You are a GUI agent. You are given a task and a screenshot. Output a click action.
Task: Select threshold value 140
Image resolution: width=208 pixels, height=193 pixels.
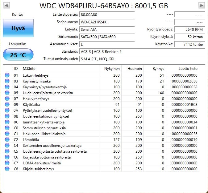pyautogui.click(x=161, y=93)
